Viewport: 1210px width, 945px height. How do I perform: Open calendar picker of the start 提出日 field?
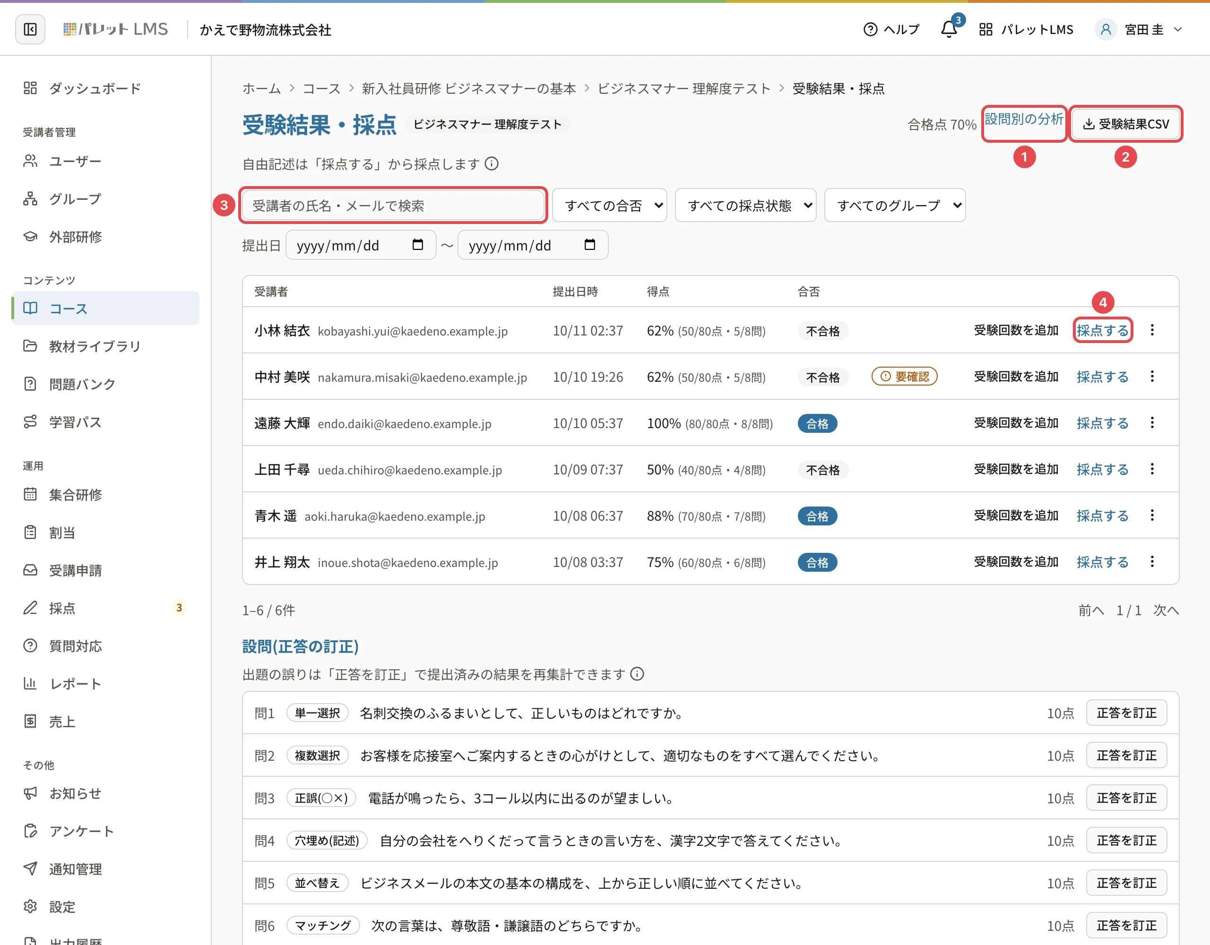coord(418,245)
